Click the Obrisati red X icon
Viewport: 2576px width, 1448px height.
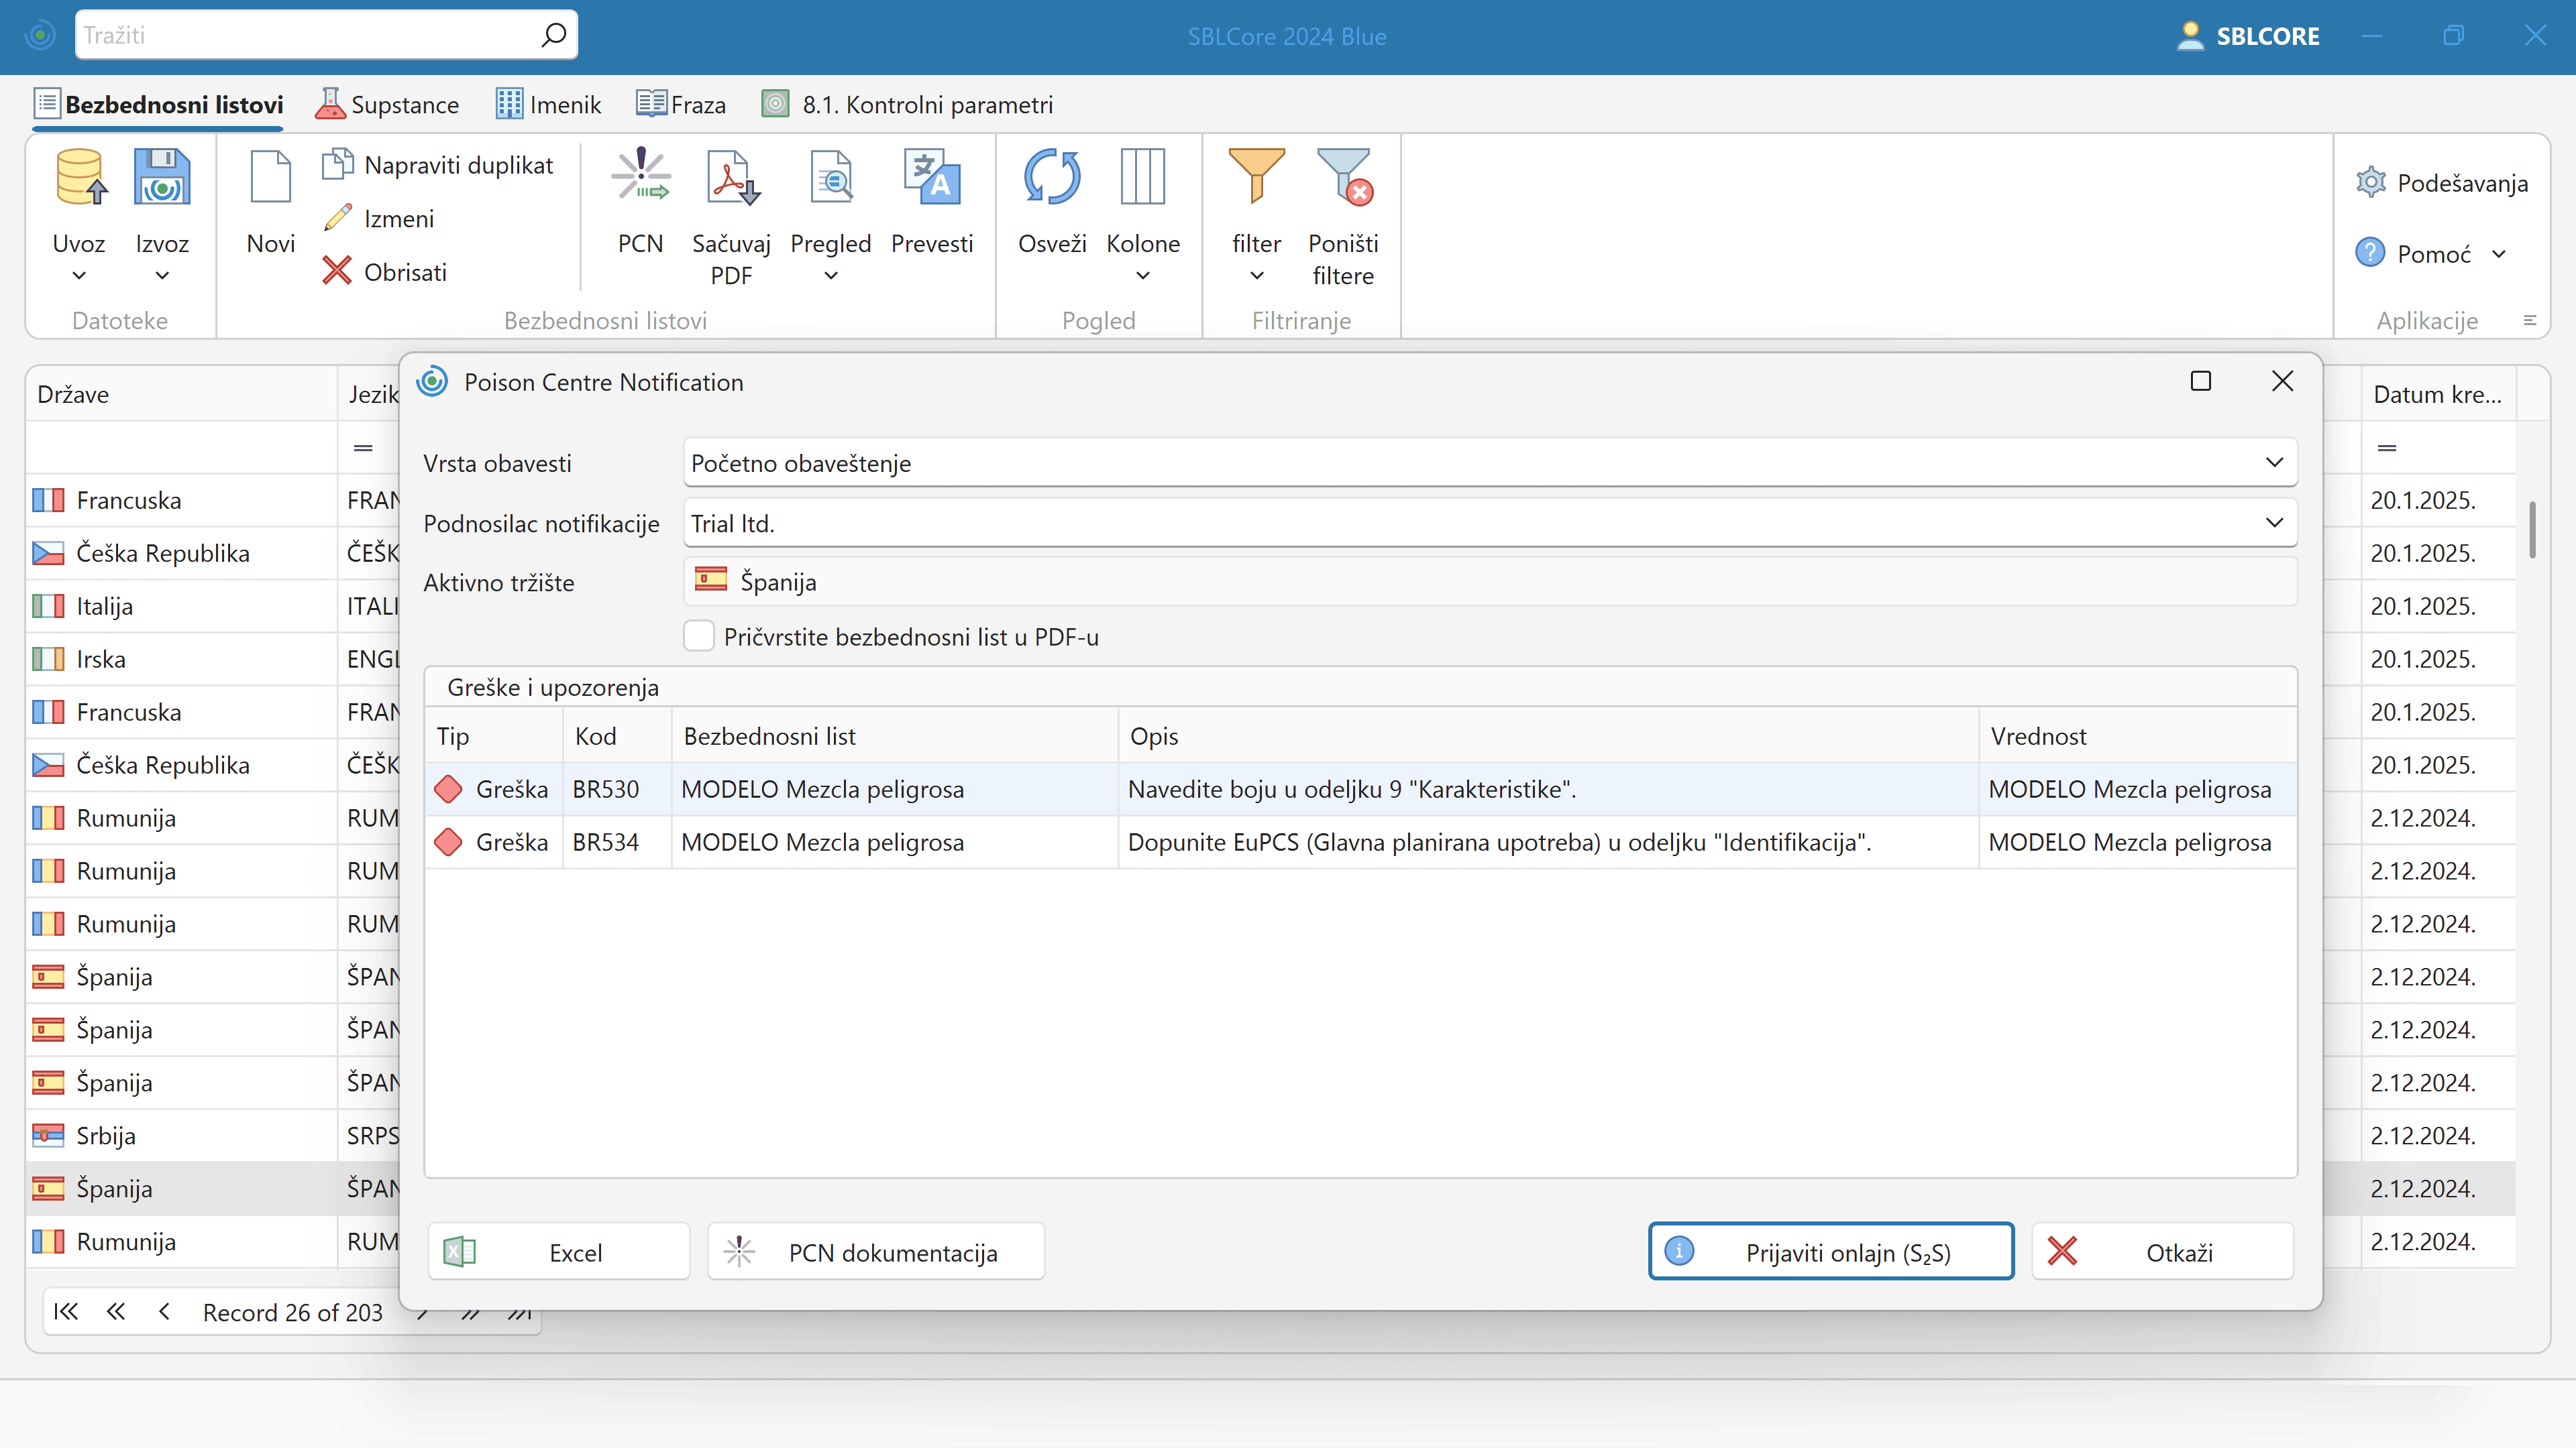(x=337, y=271)
